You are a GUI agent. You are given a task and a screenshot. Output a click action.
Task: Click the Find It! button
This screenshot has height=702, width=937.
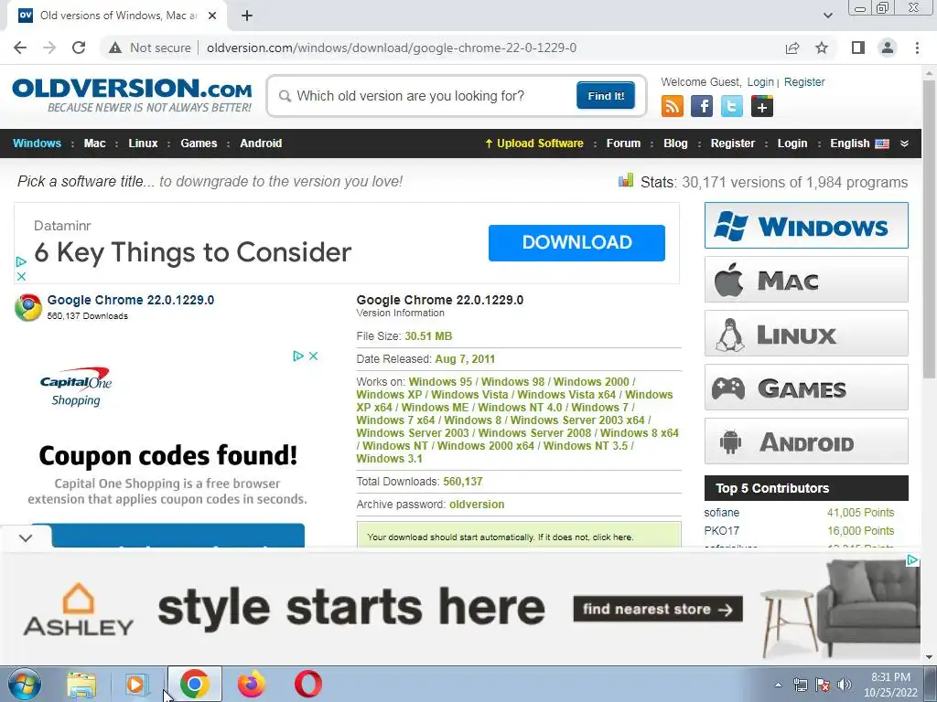click(606, 96)
